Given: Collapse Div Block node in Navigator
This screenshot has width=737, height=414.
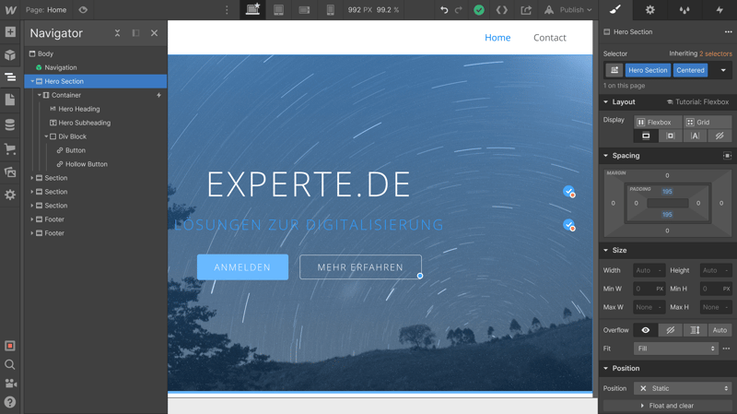Looking at the screenshot, I should click(46, 136).
